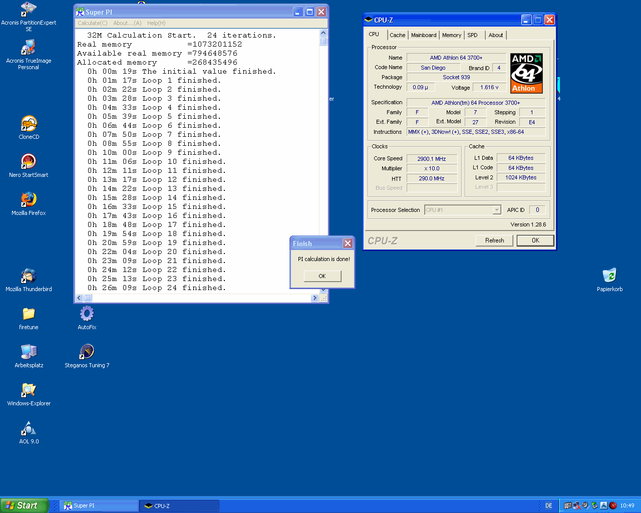Image resolution: width=641 pixels, height=513 pixels.
Task: Click the Instructions field in CPU-Z
Action: (x=476, y=132)
